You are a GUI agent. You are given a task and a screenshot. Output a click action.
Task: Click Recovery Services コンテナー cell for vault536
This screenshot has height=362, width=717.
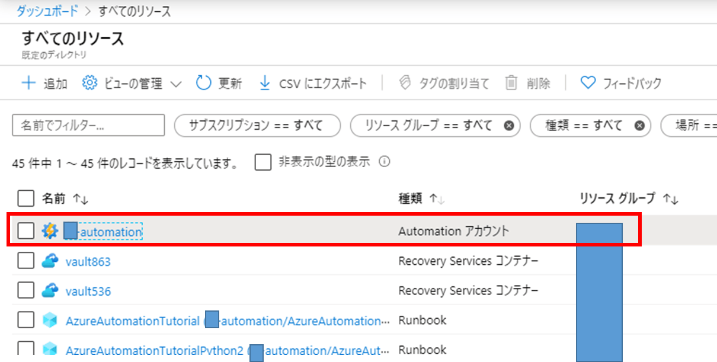(468, 290)
